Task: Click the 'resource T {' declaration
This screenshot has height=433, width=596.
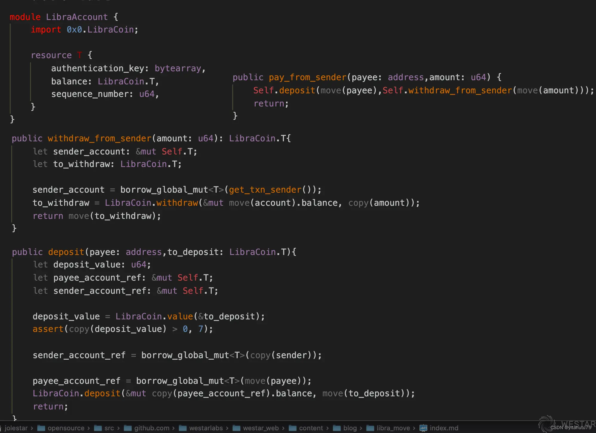Action: pos(62,55)
